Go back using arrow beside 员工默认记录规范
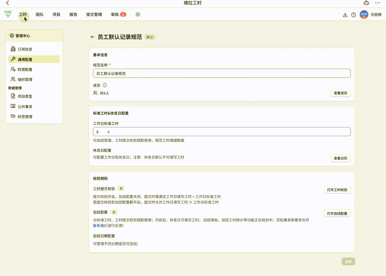The image size is (386, 276). pyautogui.click(x=92, y=37)
